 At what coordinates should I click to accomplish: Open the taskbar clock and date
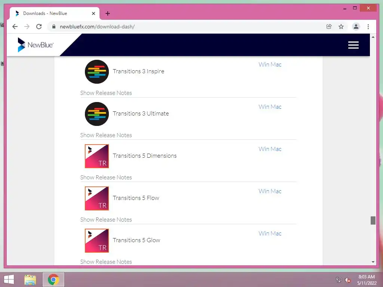(x=367, y=280)
